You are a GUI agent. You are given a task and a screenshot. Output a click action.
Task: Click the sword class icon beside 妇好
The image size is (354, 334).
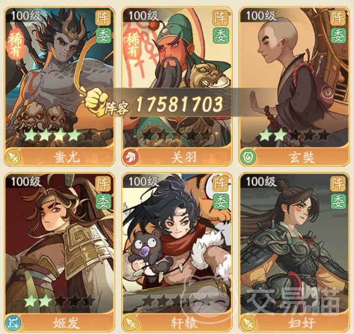[248, 322]
